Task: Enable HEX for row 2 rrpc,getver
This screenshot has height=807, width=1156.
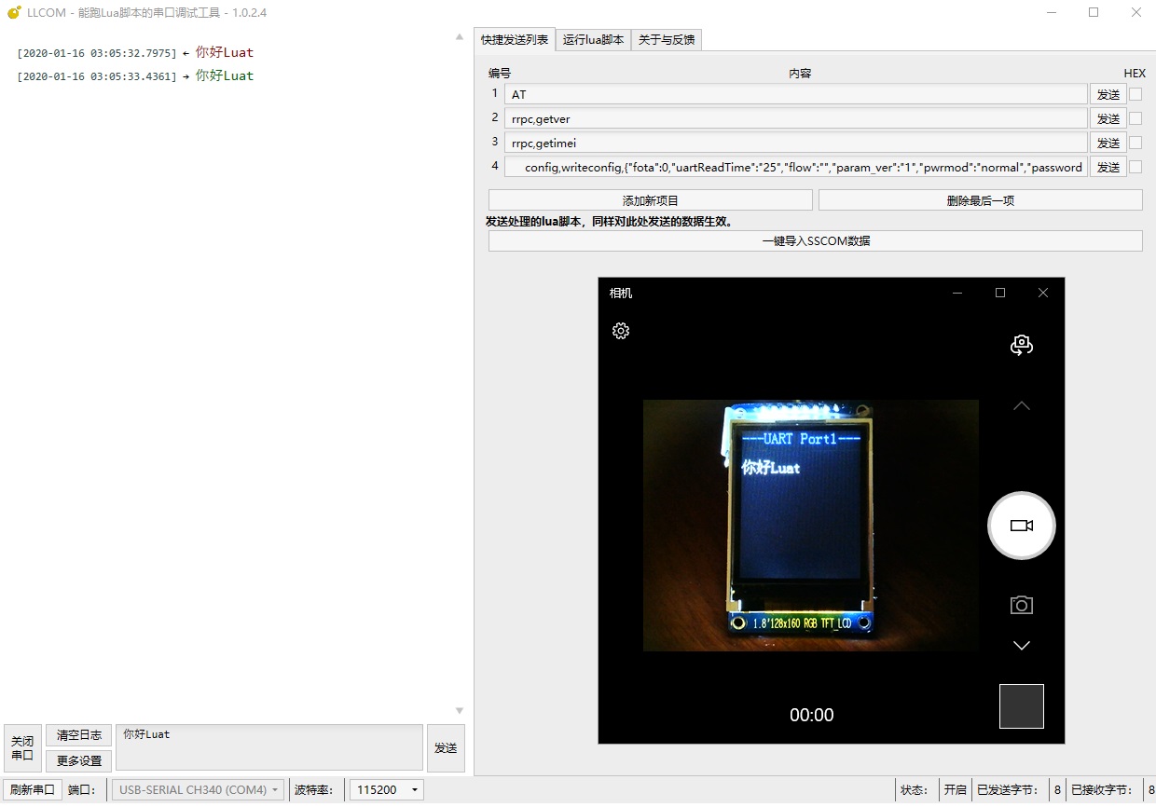Action: pyautogui.click(x=1135, y=118)
